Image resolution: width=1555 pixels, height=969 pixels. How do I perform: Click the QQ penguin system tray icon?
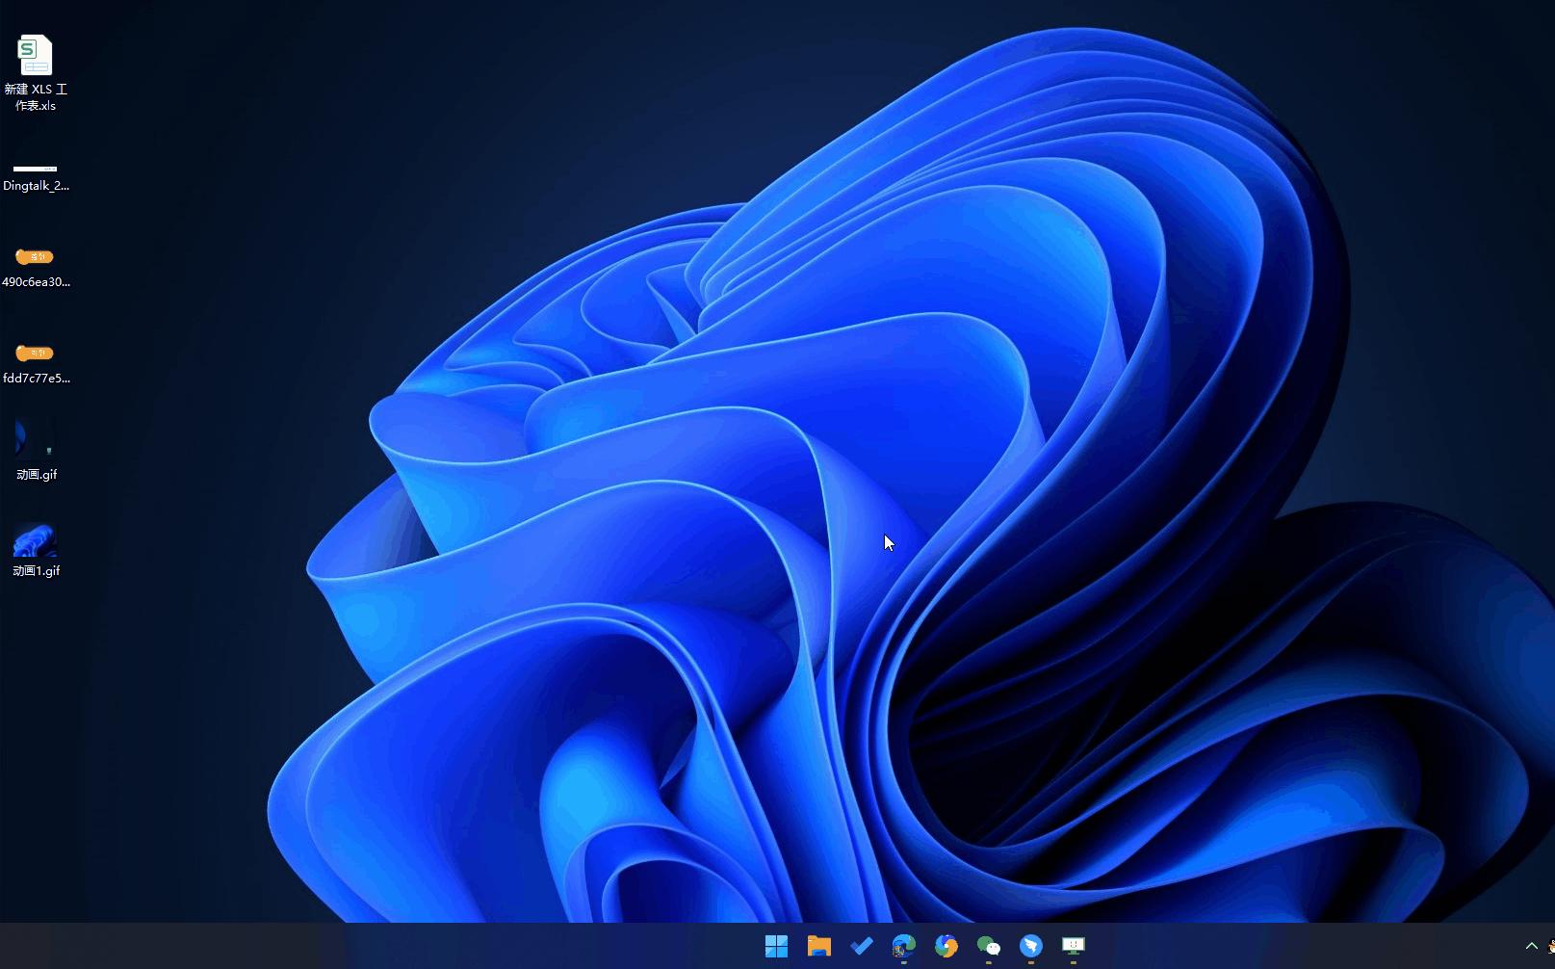point(1550,946)
